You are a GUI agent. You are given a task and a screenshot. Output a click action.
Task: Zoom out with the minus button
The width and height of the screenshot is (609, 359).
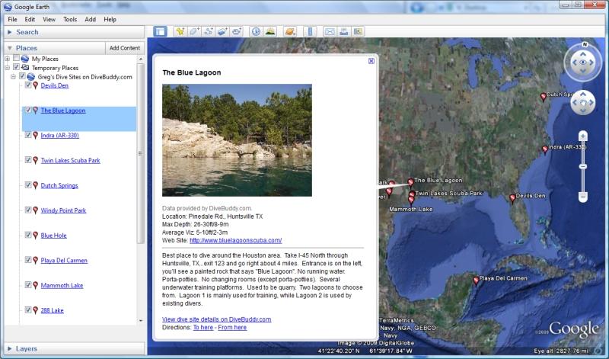pyautogui.click(x=582, y=197)
